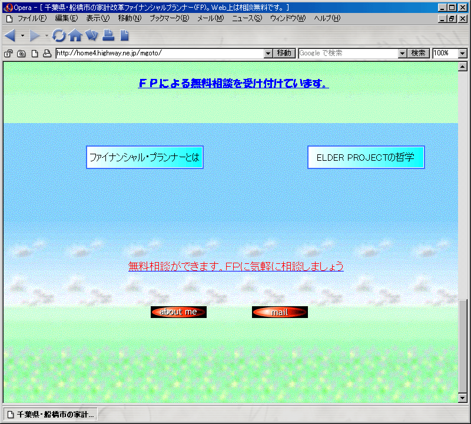Click the mail button

coord(280,312)
